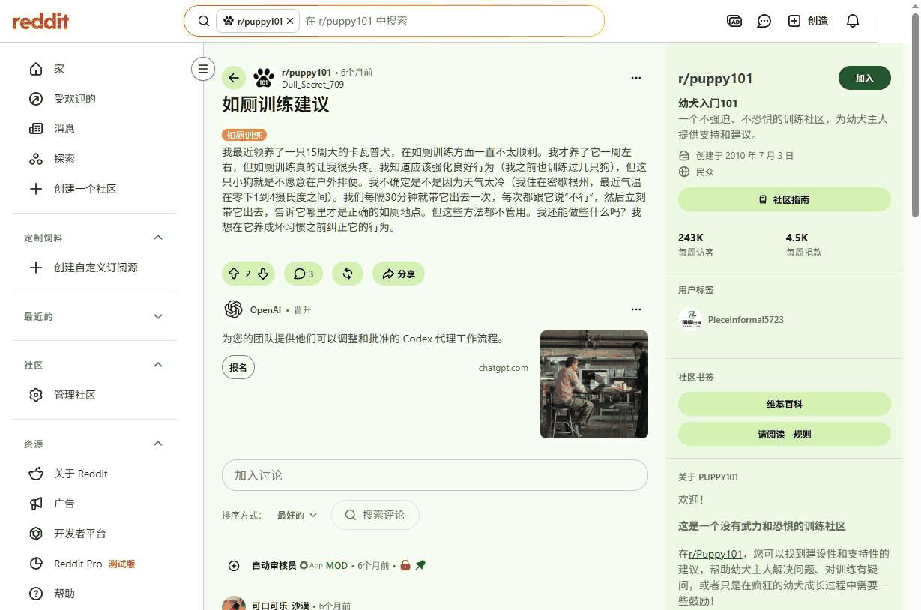
Task: Click the 创造 create post button
Action: 809,21
